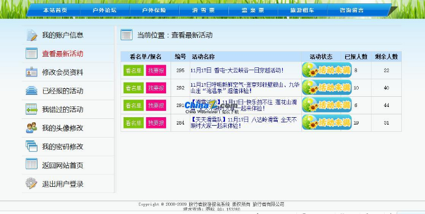This screenshot has height=214, width=425.
Task: Open 香屯-大云峡谷一日穿越活动 link
Action: (237, 70)
